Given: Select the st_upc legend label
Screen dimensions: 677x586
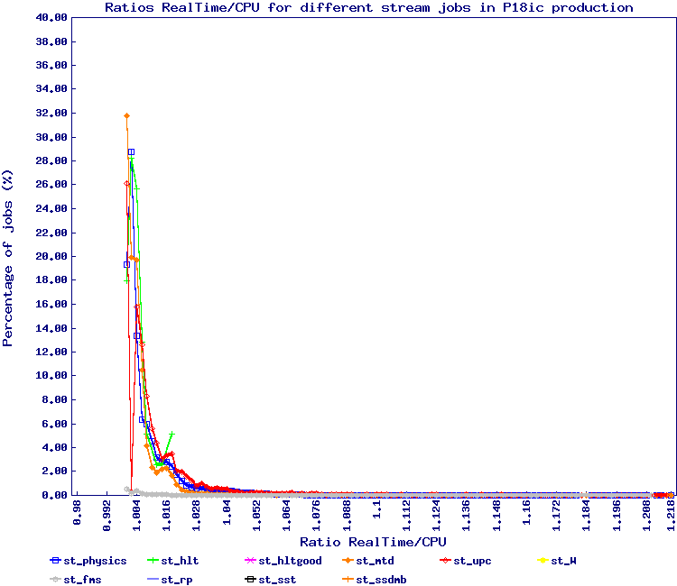Looking at the screenshot, I should (x=472, y=561).
